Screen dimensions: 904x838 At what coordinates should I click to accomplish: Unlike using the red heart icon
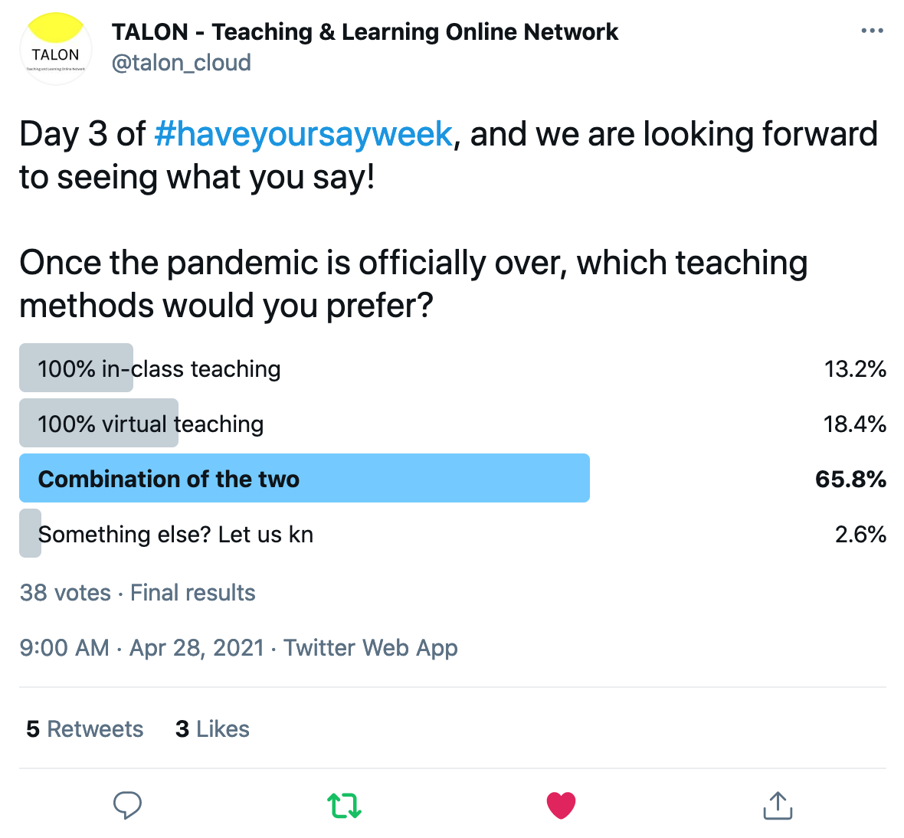(561, 805)
